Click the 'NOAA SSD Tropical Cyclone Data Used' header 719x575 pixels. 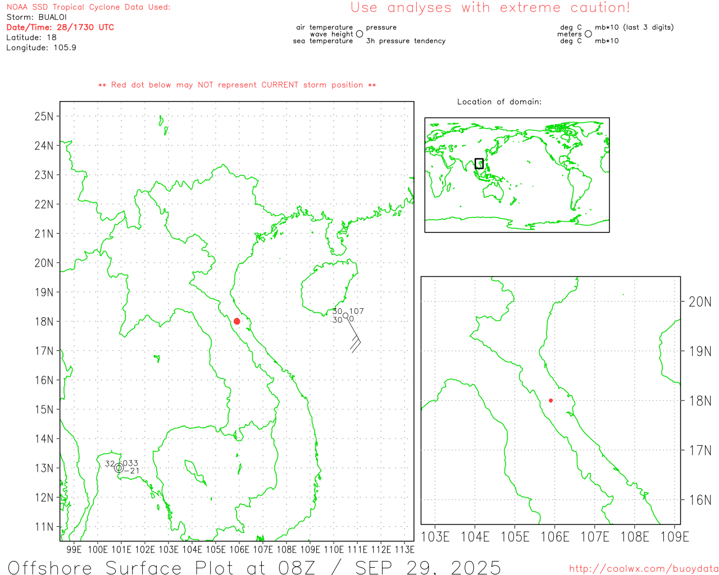pos(88,7)
